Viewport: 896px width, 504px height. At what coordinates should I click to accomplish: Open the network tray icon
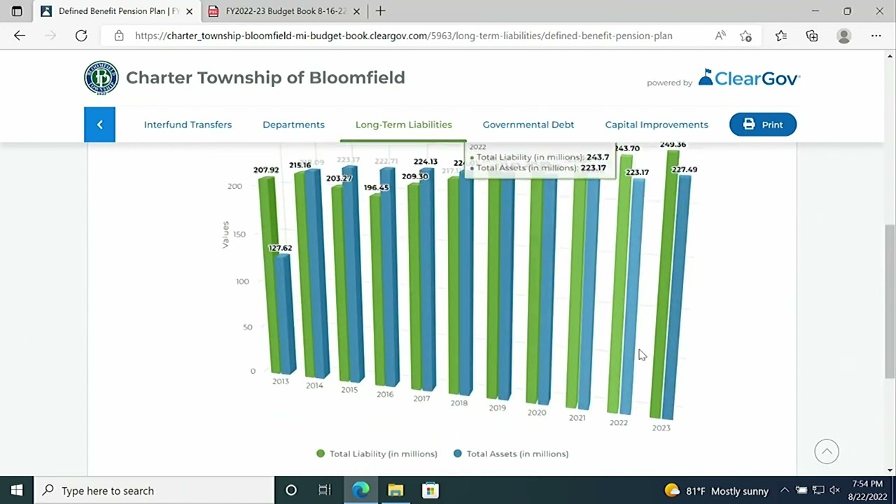[818, 491]
